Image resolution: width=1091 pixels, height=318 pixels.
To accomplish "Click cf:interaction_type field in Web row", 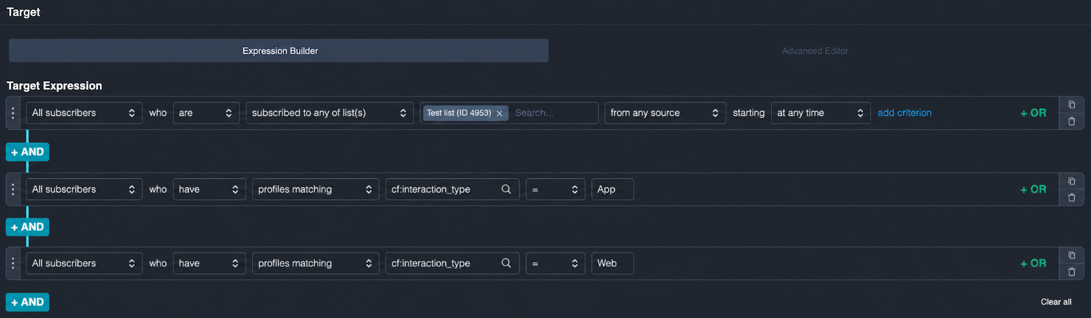I will pyautogui.click(x=452, y=264).
